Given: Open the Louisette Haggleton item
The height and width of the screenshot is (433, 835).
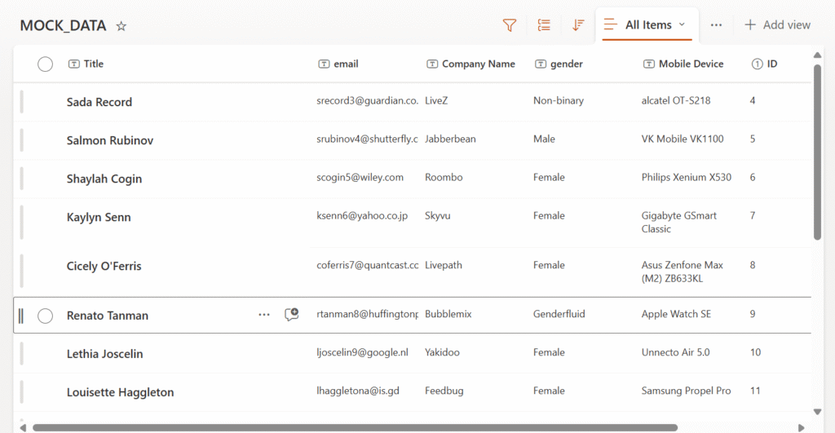Looking at the screenshot, I should coord(120,392).
